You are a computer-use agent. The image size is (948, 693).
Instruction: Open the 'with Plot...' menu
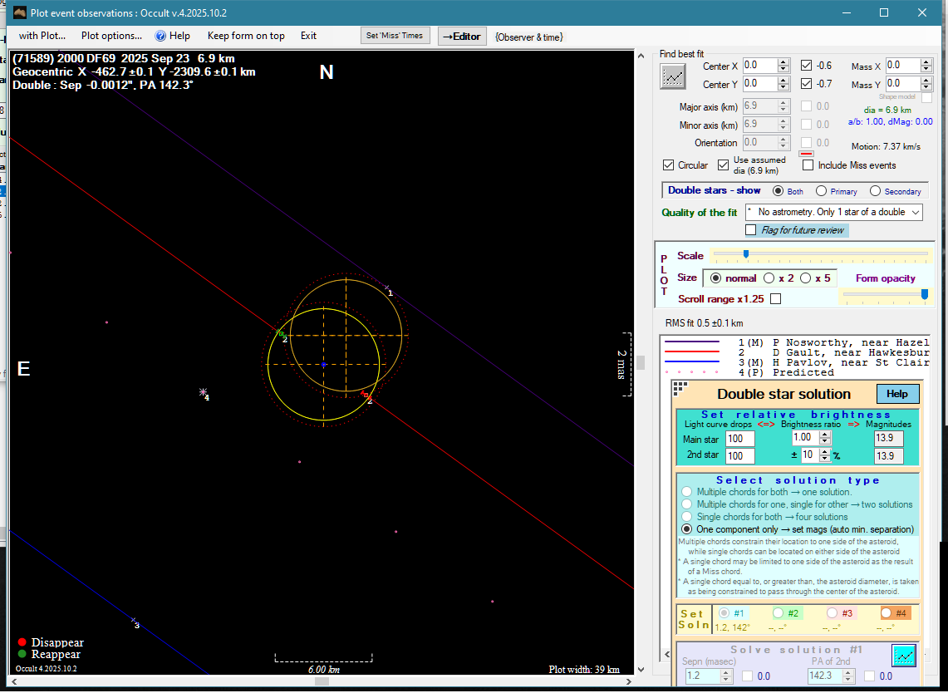[x=42, y=36]
